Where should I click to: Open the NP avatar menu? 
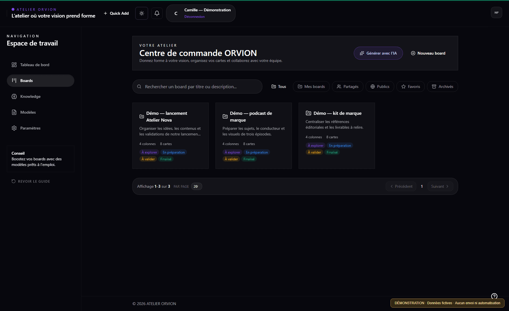(x=497, y=12)
